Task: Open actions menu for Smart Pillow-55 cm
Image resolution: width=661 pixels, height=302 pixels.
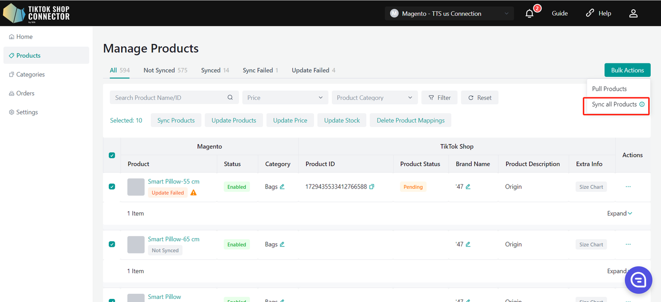Action: (628, 187)
